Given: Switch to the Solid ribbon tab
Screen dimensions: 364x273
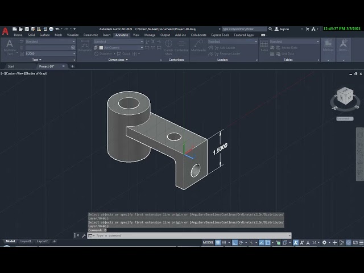Looking at the screenshot, I should point(31,35).
